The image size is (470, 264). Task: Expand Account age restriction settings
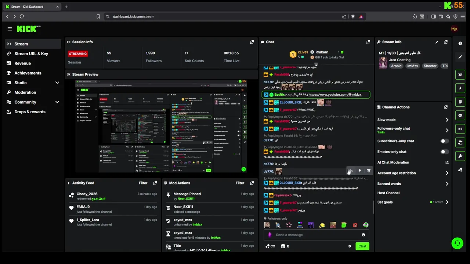[x=447, y=173]
